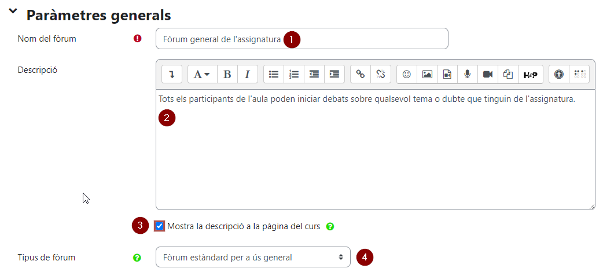This screenshot has height=272, width=603.
Task: Toggle 'Mostra la descripció a la pàgina del curs' checkbox
Action: pyautogui.click(x=159, y=226)
